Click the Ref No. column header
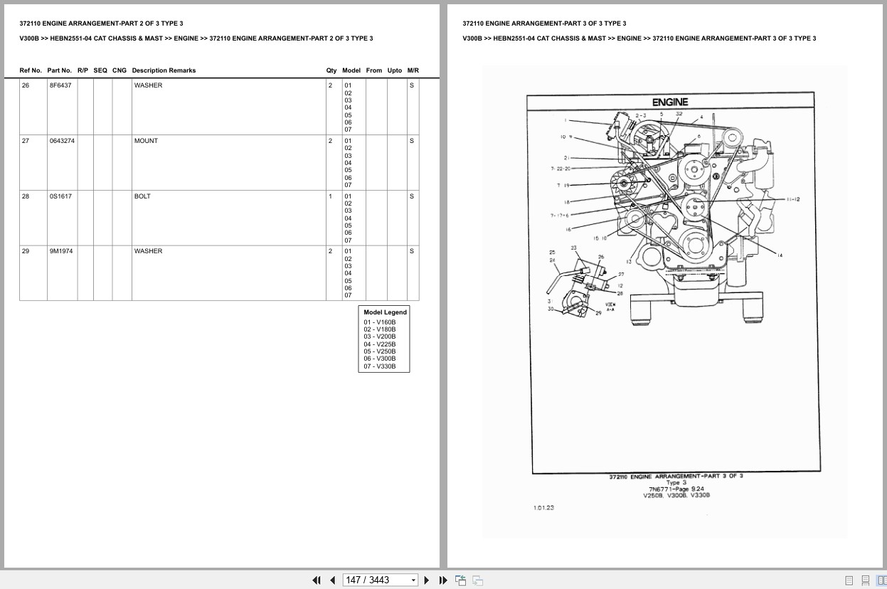This screenshot has width=887, height=589. (x=31, y=70)
